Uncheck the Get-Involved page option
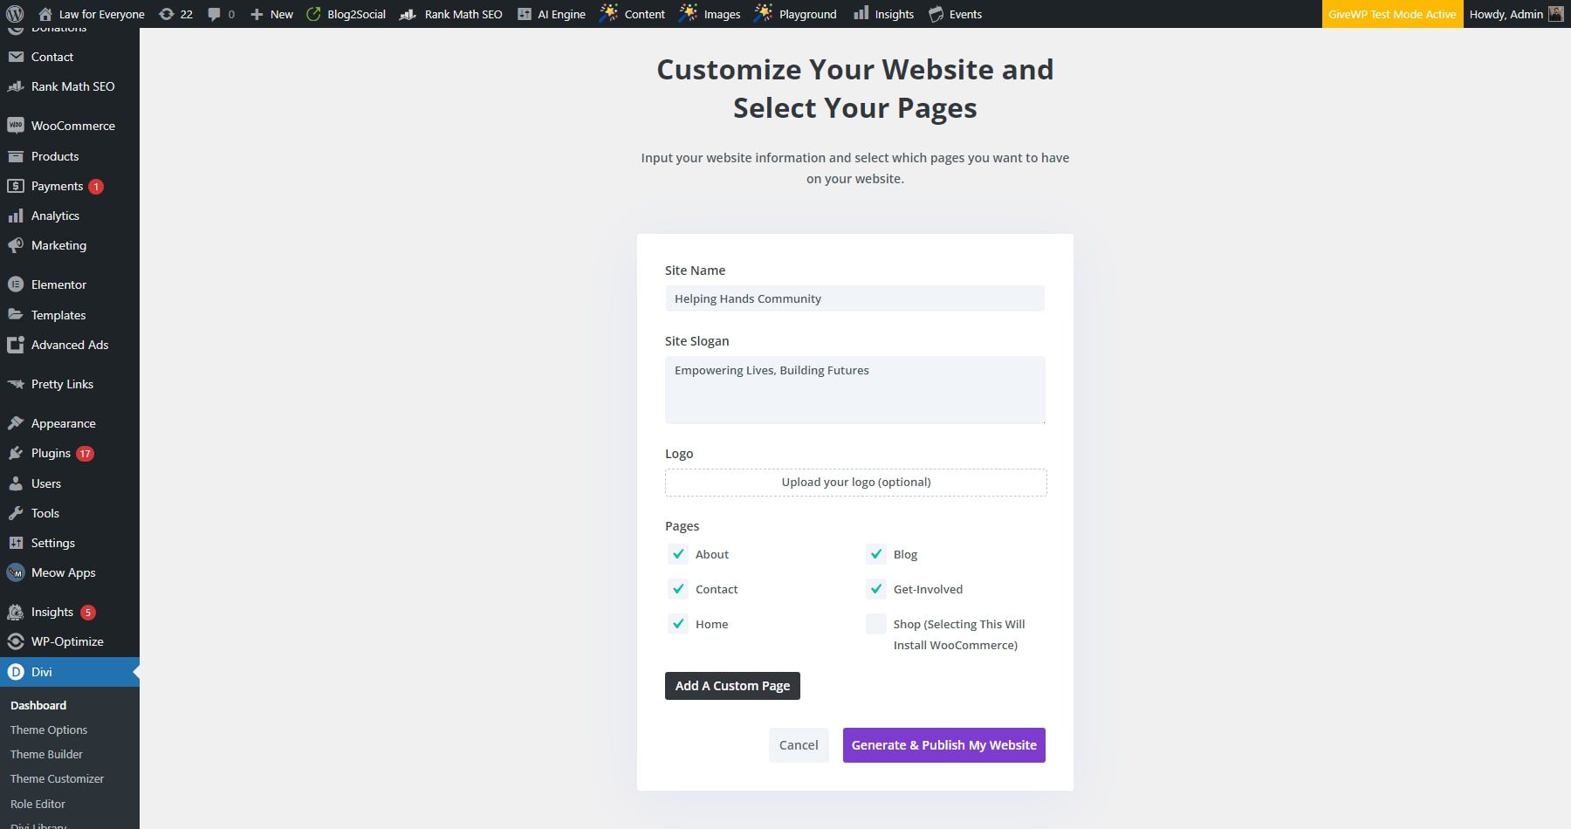 (x=875, y=589)
